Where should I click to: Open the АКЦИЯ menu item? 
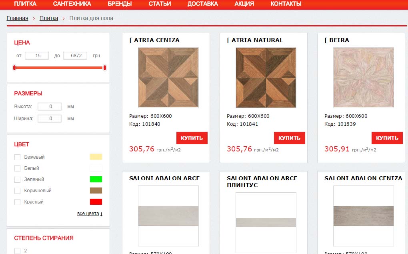coord(244,4)
